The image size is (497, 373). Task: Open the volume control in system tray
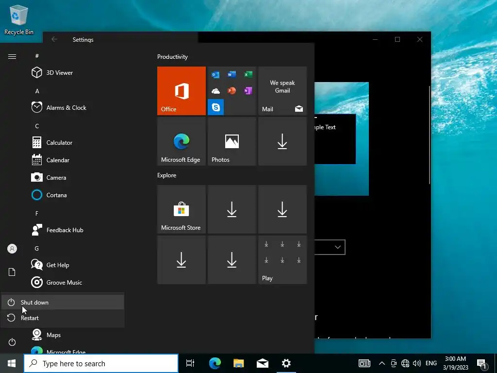coord(417,363)
